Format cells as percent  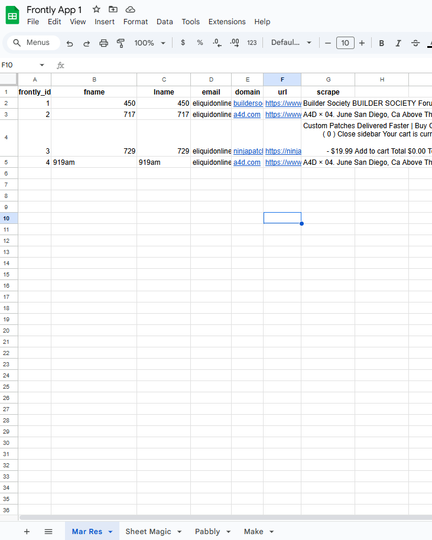click(x=200, y=43)
